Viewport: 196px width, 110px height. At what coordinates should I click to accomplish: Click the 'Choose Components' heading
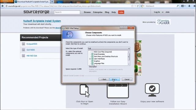pyautogui.click(x=93, y=33)
